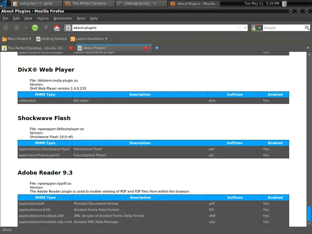The height and width of the screenshot is (234, 312).
Task: Expand the Latest Headlines feed
Action: [89, 39]
